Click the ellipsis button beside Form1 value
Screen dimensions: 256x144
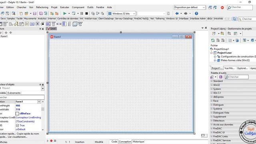39,102
